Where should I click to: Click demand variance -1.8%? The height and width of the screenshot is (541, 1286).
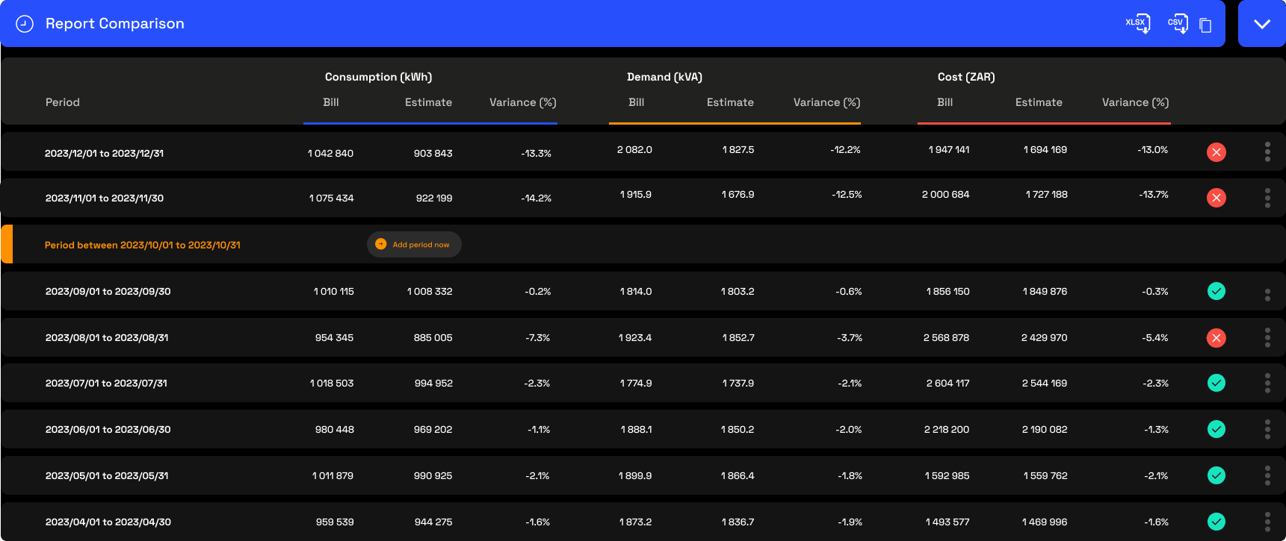point(850,475)
